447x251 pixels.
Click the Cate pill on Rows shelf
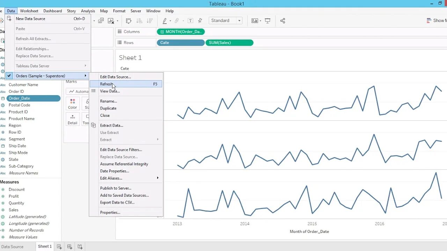[x=181, y=43]
